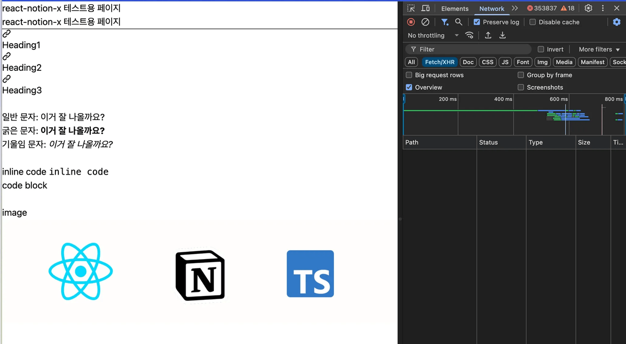Select the Network tab
Screen dimensions: 626x344
(492, 8)
